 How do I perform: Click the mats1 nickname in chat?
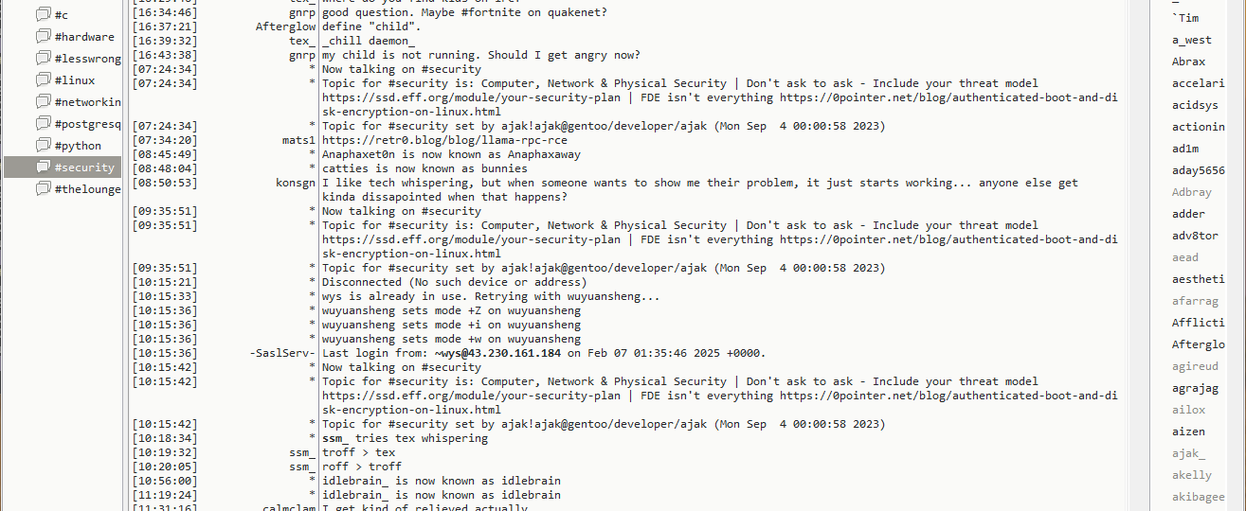pyautogui.click(x=298, y=140)
